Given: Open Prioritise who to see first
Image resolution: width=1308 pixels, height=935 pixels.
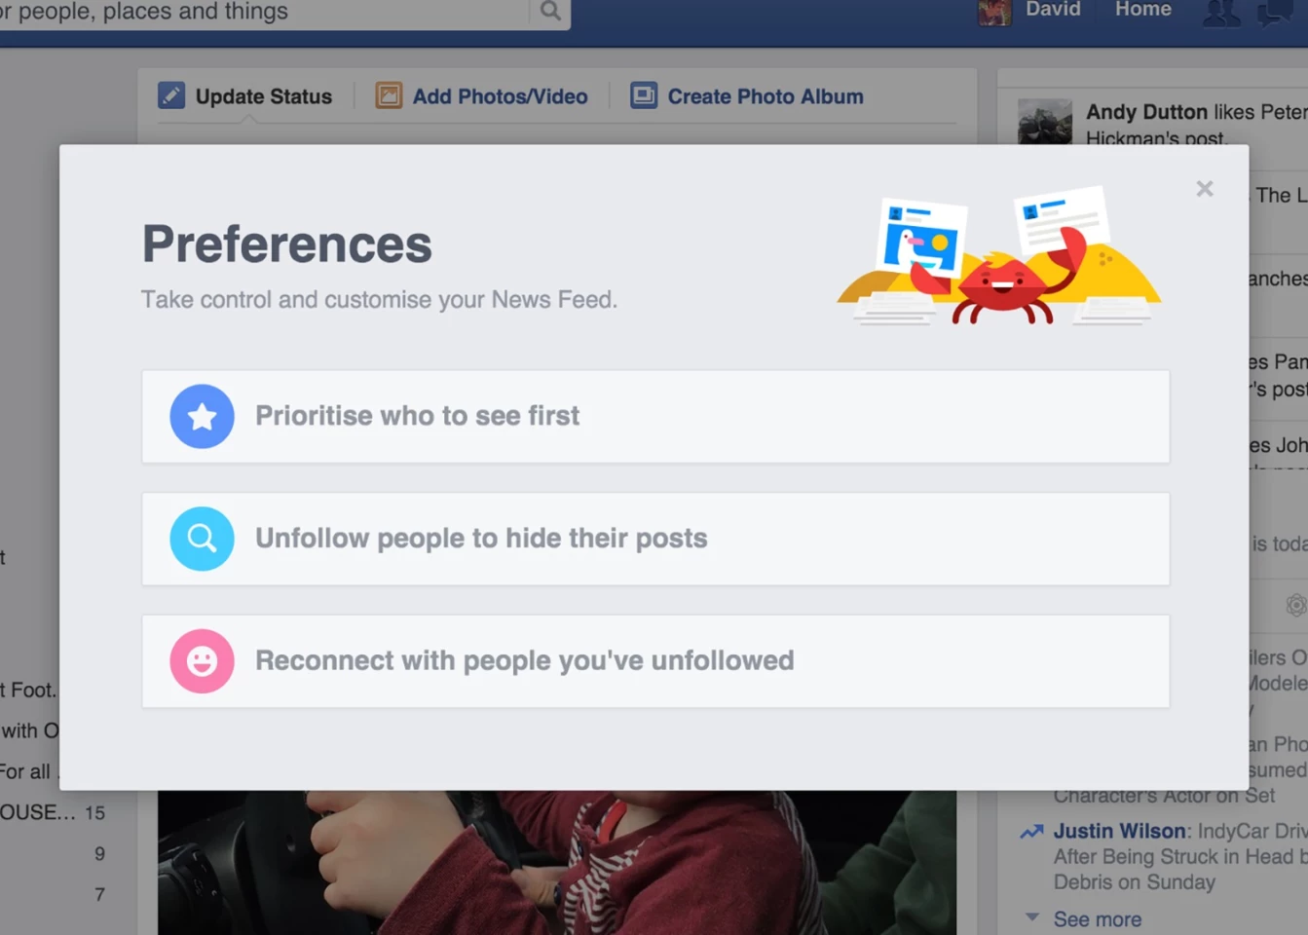Looking at the screenshot, I should [655, 416].
